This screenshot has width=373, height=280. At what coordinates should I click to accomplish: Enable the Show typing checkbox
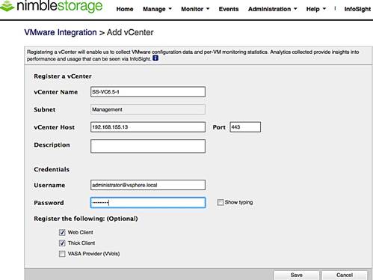(220, 202)
